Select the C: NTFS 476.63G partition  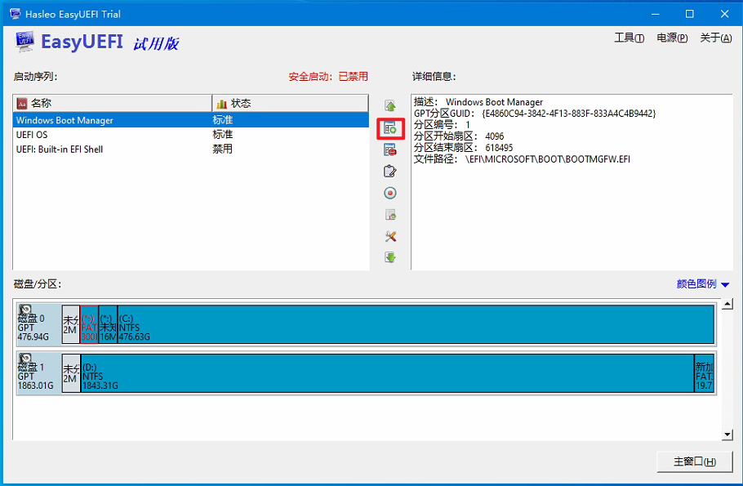416,324
